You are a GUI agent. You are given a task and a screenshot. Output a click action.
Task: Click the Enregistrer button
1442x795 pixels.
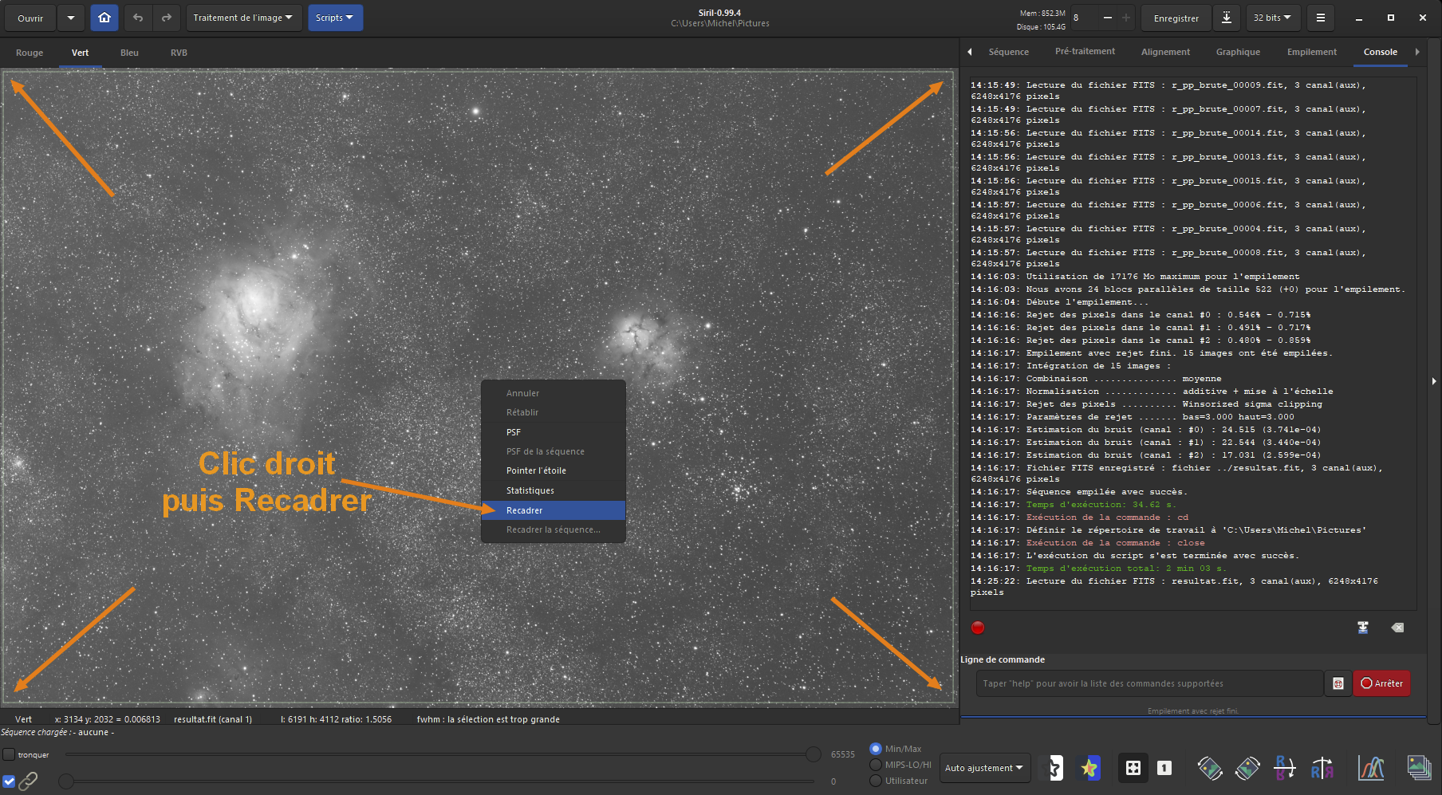pyautogui.click(x=1176, y=18)
